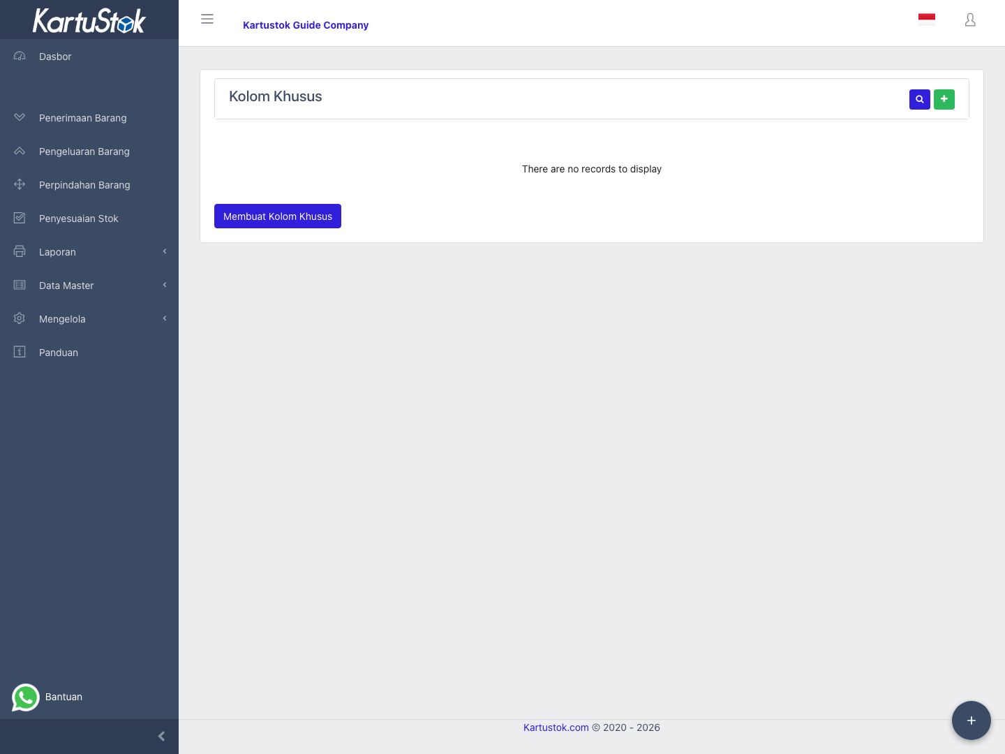Open Perpindahan Barang menu item
This screenshot has height=754, width=1005.
(89, 185)
